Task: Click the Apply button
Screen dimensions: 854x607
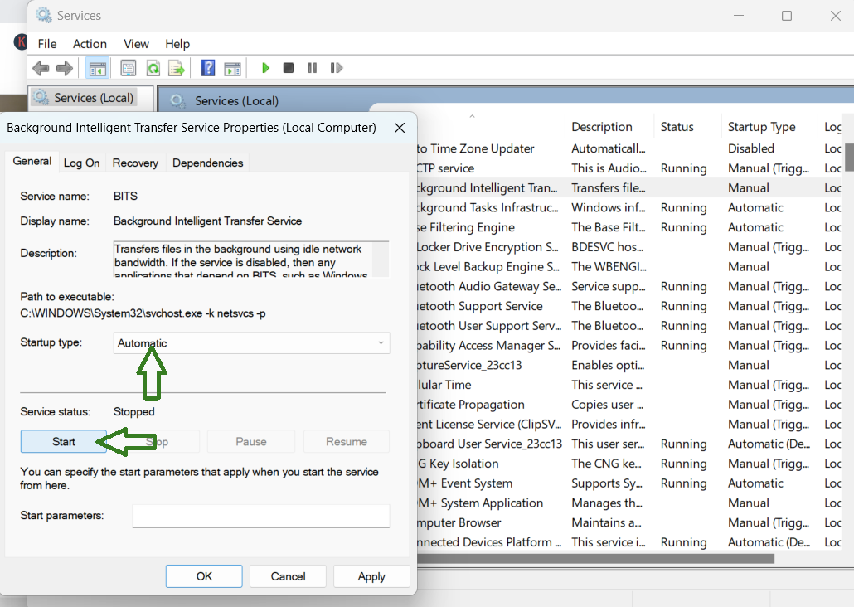Action: click(371, 576)
